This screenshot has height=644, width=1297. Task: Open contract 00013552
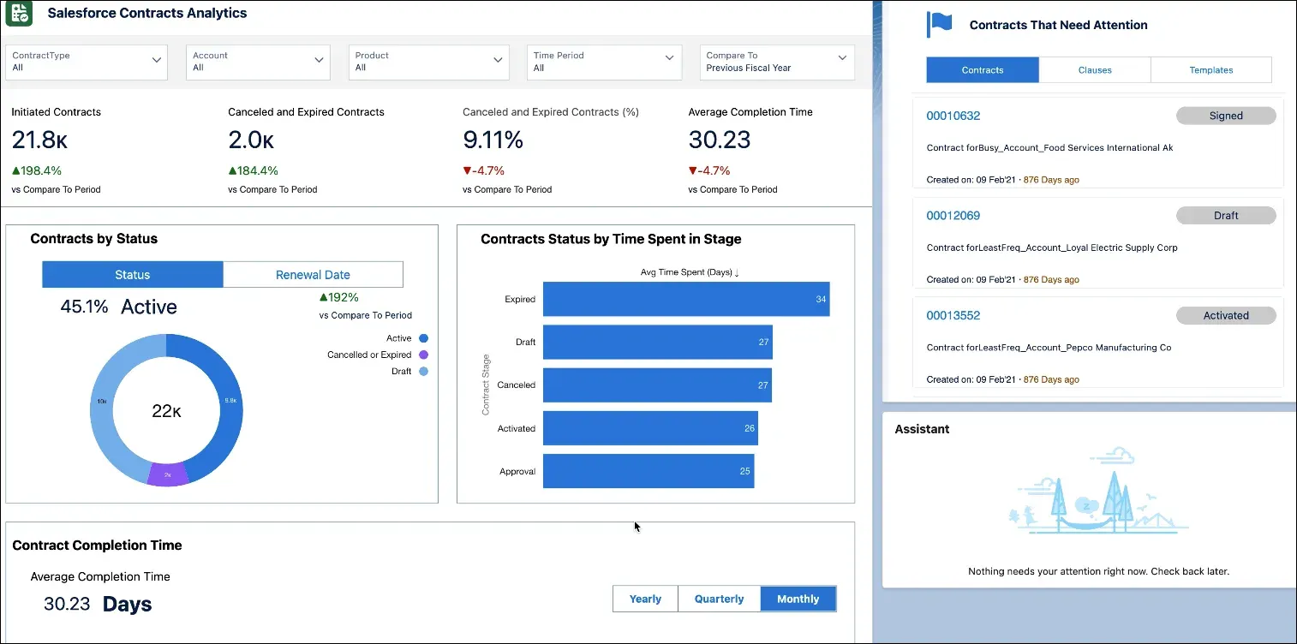click(953, 315)
